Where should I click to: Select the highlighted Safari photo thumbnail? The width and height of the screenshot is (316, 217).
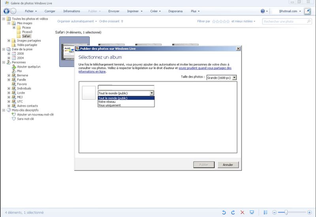click(74, 52)
